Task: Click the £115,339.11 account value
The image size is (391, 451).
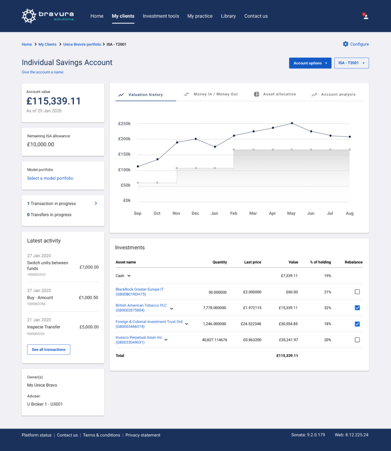Action: [x=53, y=101]
